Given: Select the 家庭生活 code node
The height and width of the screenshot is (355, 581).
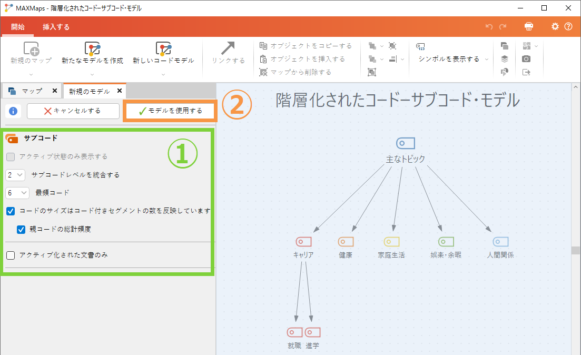Looking at the screenshot, I should (x=391, y=242).
